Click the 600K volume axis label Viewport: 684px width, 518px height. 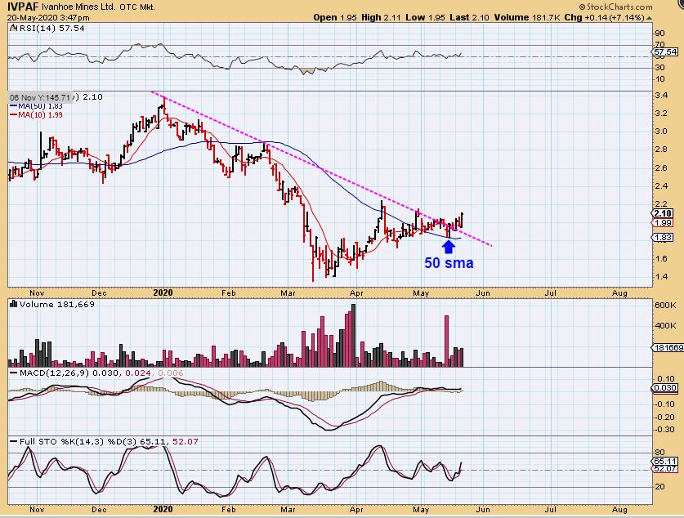point(666,306)
